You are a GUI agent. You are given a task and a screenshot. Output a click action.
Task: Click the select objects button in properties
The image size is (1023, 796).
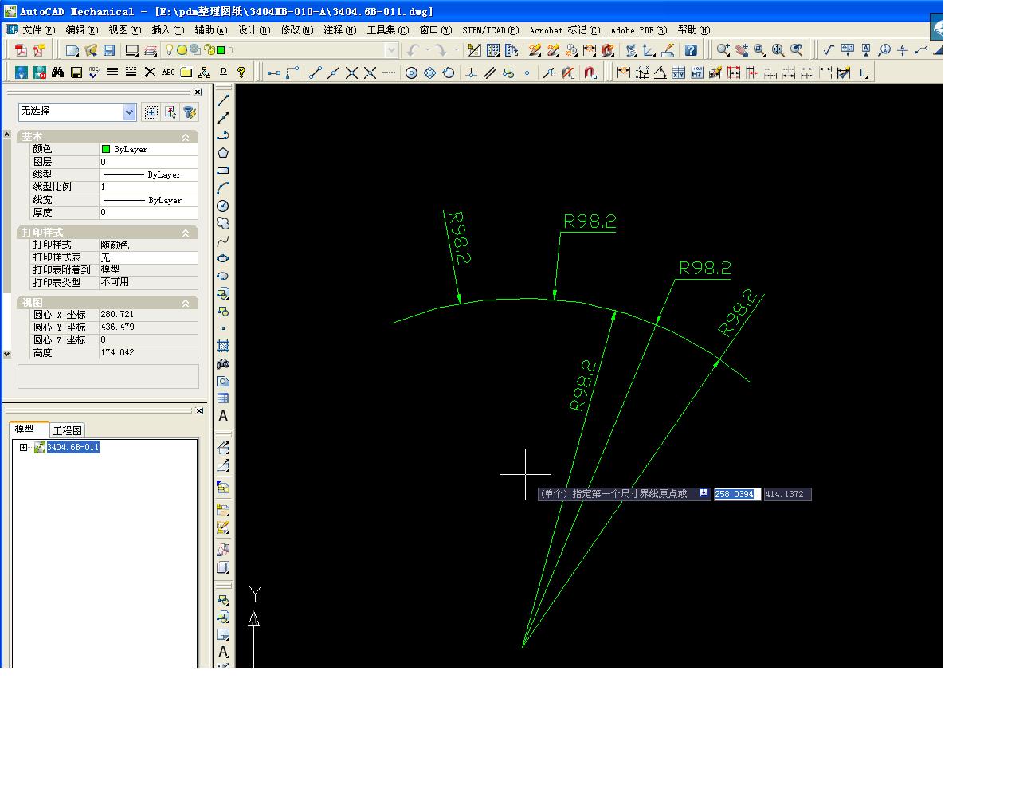(170, 112)
